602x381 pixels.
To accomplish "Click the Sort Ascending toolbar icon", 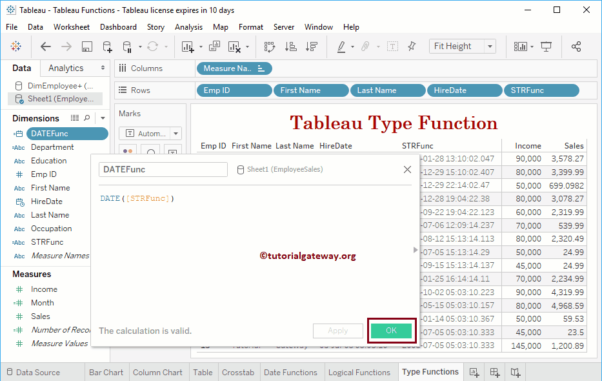I will (x=290, y=46).
